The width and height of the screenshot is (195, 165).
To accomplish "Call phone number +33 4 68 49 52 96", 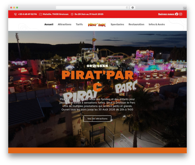I will point(27,14).
